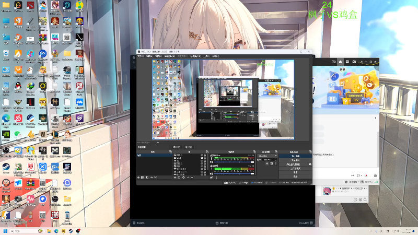Click Properties button above OBS Scenes panel
This screenshot has height=235, width=418.
[177, 147]
